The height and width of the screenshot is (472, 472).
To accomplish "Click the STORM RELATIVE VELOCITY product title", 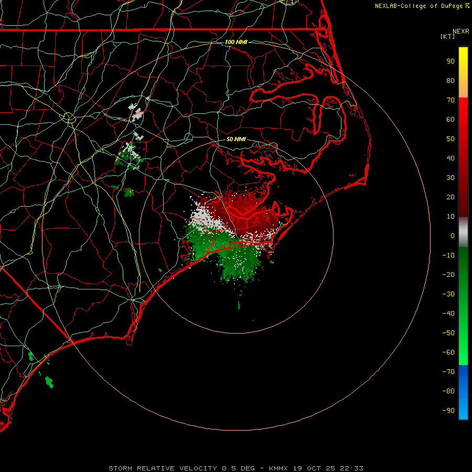I will 163,468.
